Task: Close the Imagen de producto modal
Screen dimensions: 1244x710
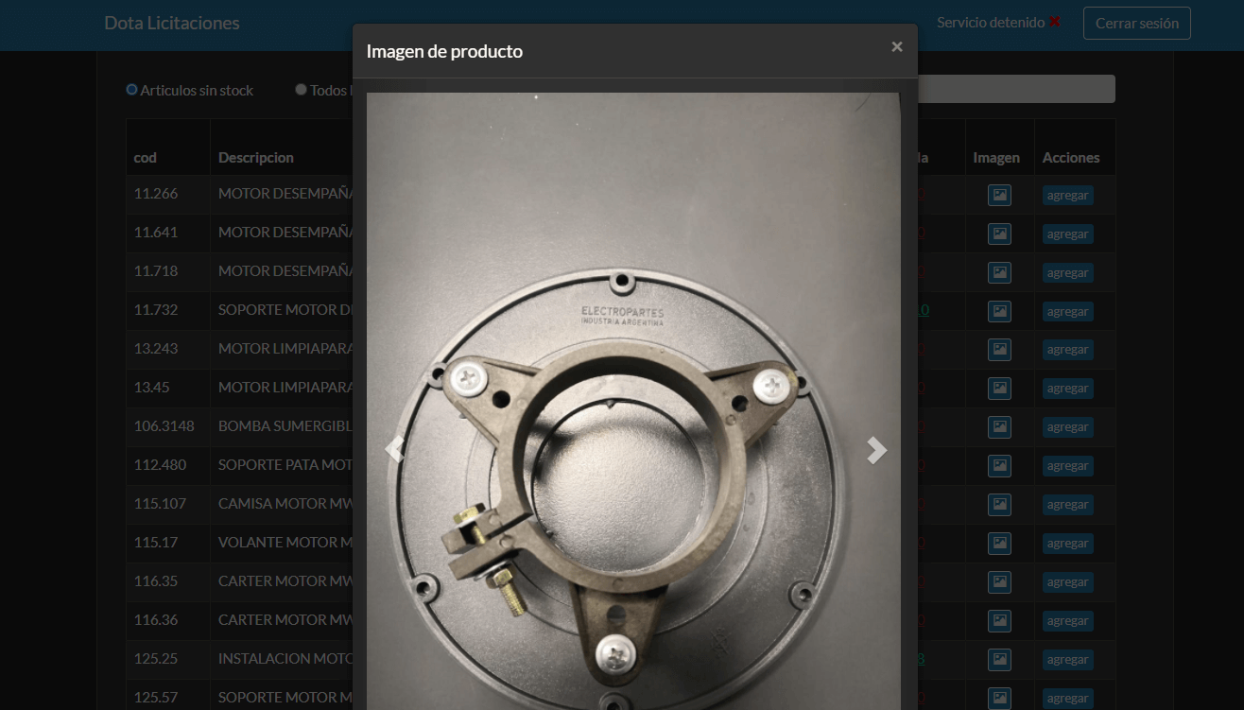Action: pos(896,46)
